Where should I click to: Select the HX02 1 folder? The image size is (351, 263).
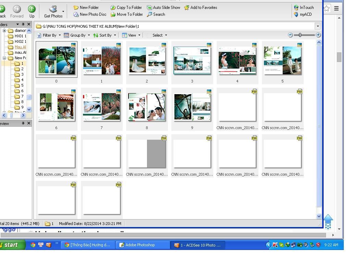[x=17, y=41]
